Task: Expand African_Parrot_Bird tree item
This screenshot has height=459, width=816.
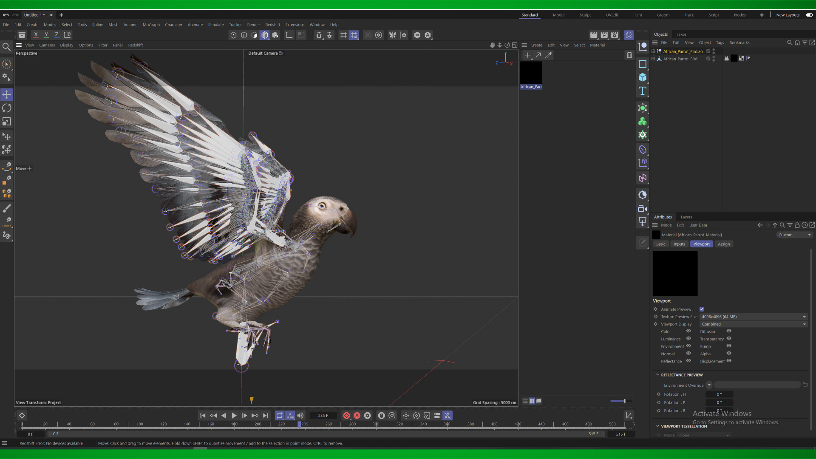Action: (x=653, y=59)
